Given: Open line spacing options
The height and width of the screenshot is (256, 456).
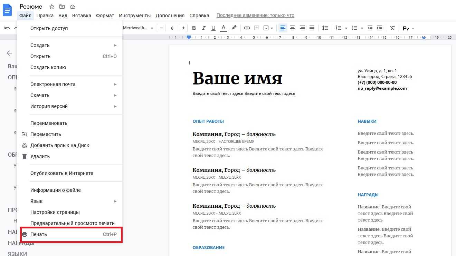Looking at the screenshot, I should click(x=325, y=28).
